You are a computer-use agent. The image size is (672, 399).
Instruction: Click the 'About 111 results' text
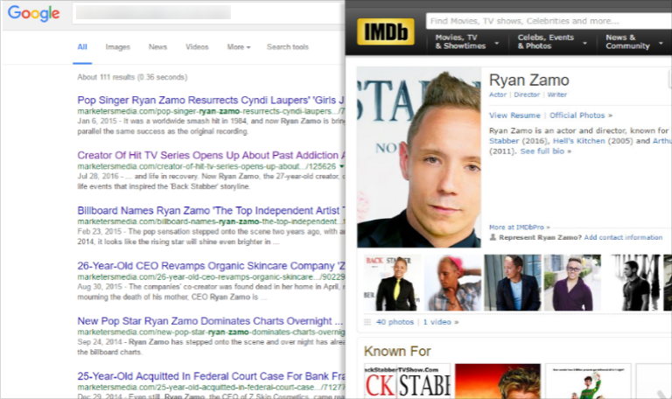pyautogui.click(x=132, y=77)
